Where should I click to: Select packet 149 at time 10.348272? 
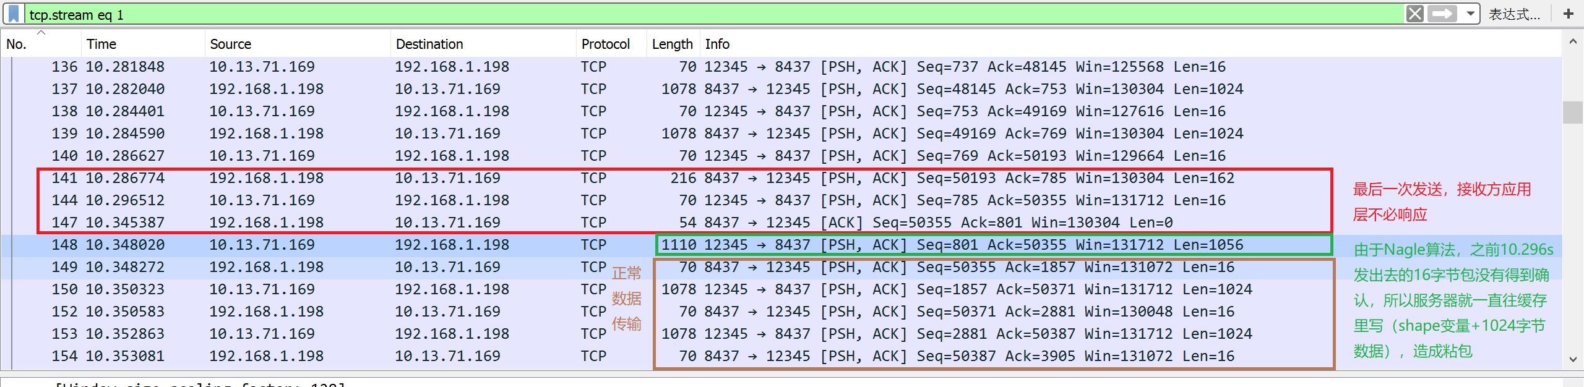tap(781, 267)
